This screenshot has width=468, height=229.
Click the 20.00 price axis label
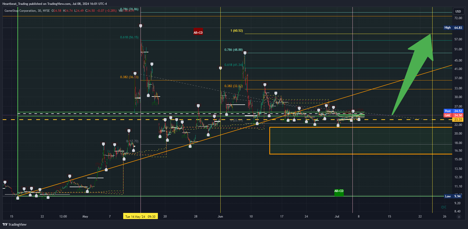click(x=458, y=134)
